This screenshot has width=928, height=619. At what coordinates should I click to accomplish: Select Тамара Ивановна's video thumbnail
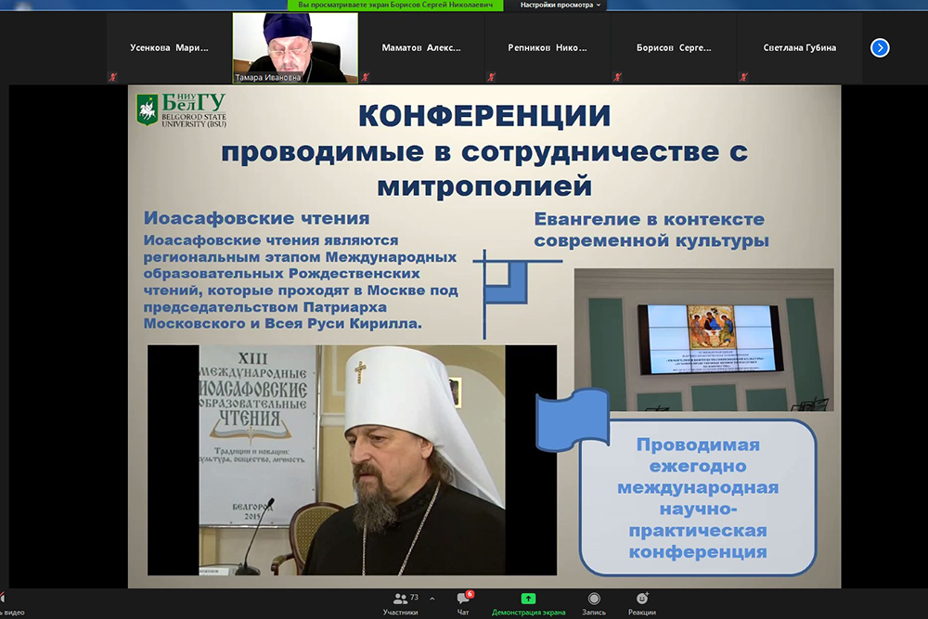click(x=294, y=47)
